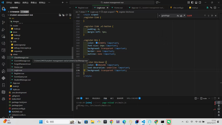Switch to the Home.vue editor tab
The image size is (222, 125).
pos(118,8)
